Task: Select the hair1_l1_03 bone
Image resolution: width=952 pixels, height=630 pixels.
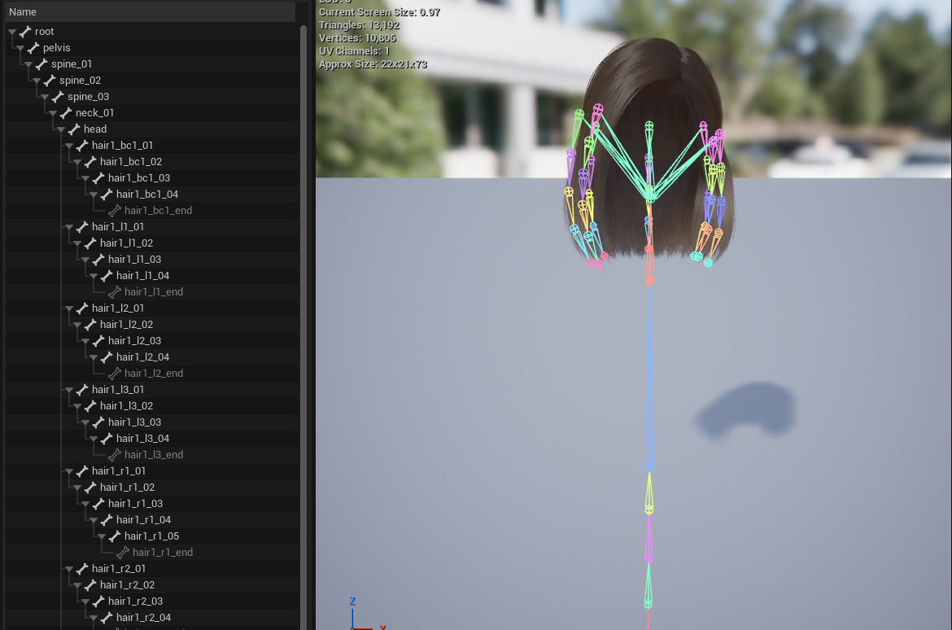Action: click(134, 260)
